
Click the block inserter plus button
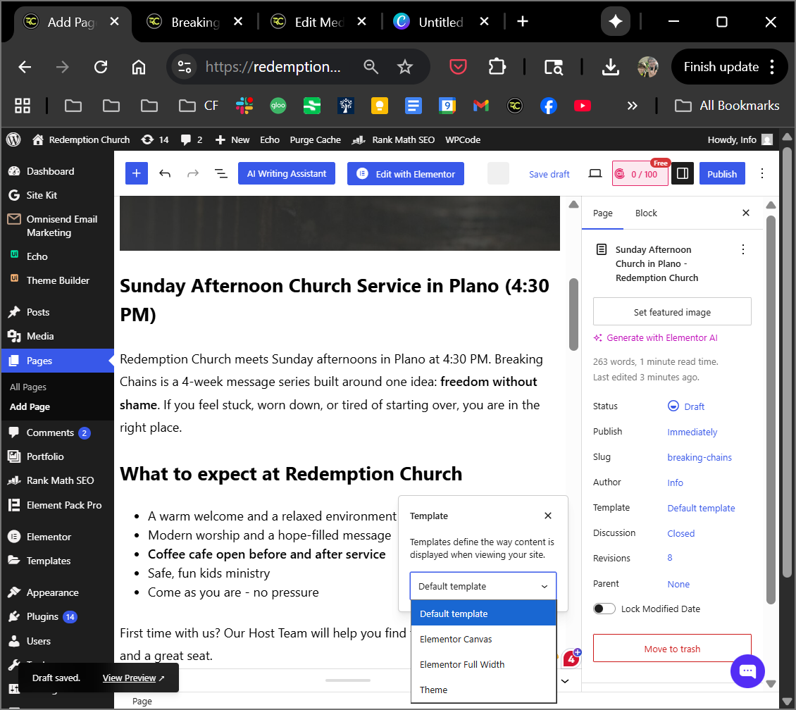(137, 174)
